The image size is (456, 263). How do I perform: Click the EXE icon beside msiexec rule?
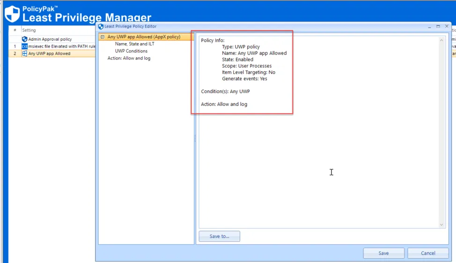pyautogui.click(x=25, y=46)
